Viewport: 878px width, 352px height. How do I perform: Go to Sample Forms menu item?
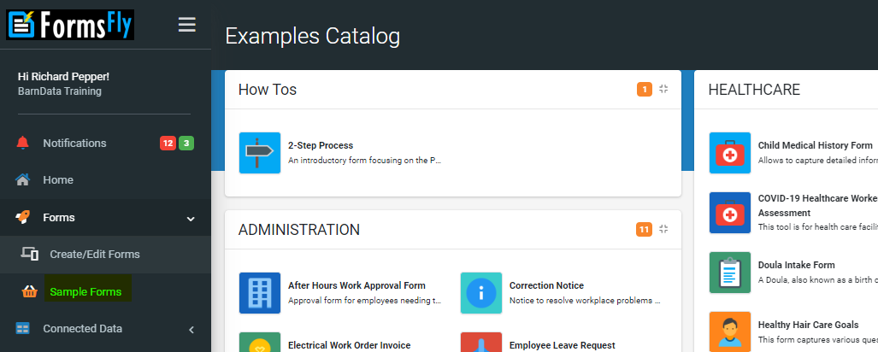[x=85, y=291]
